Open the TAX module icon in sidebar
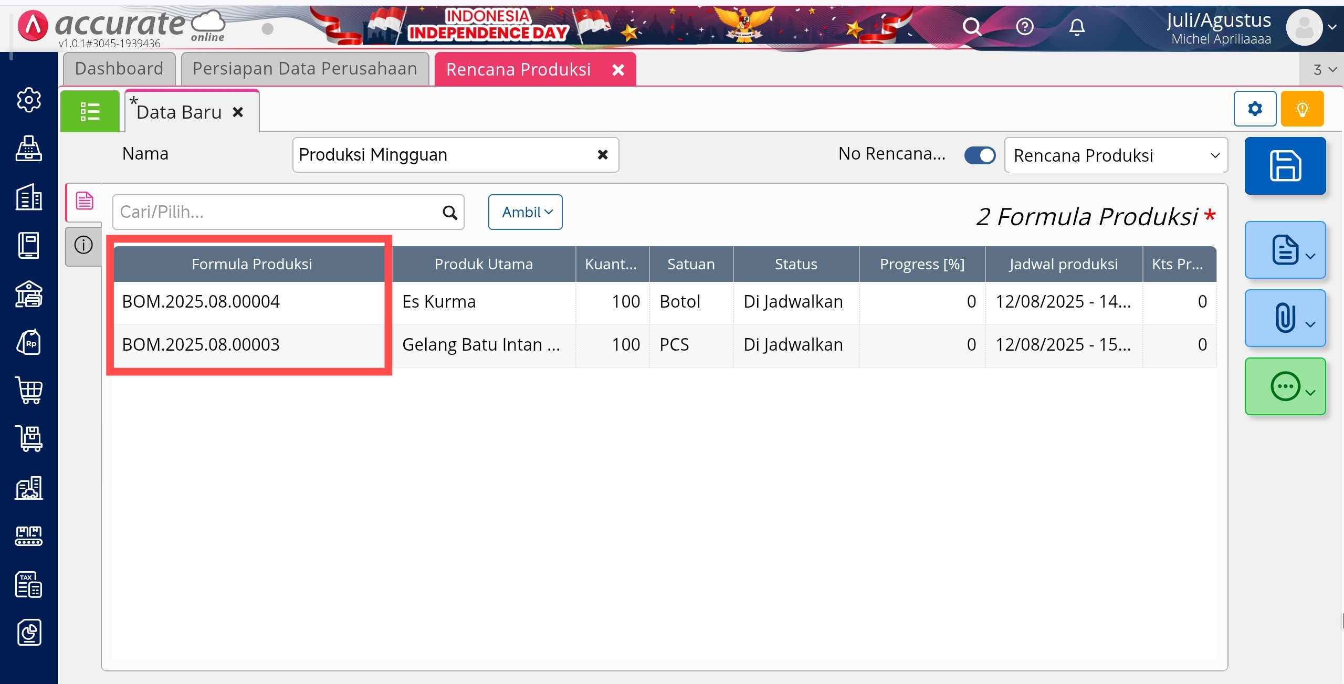 29,584
